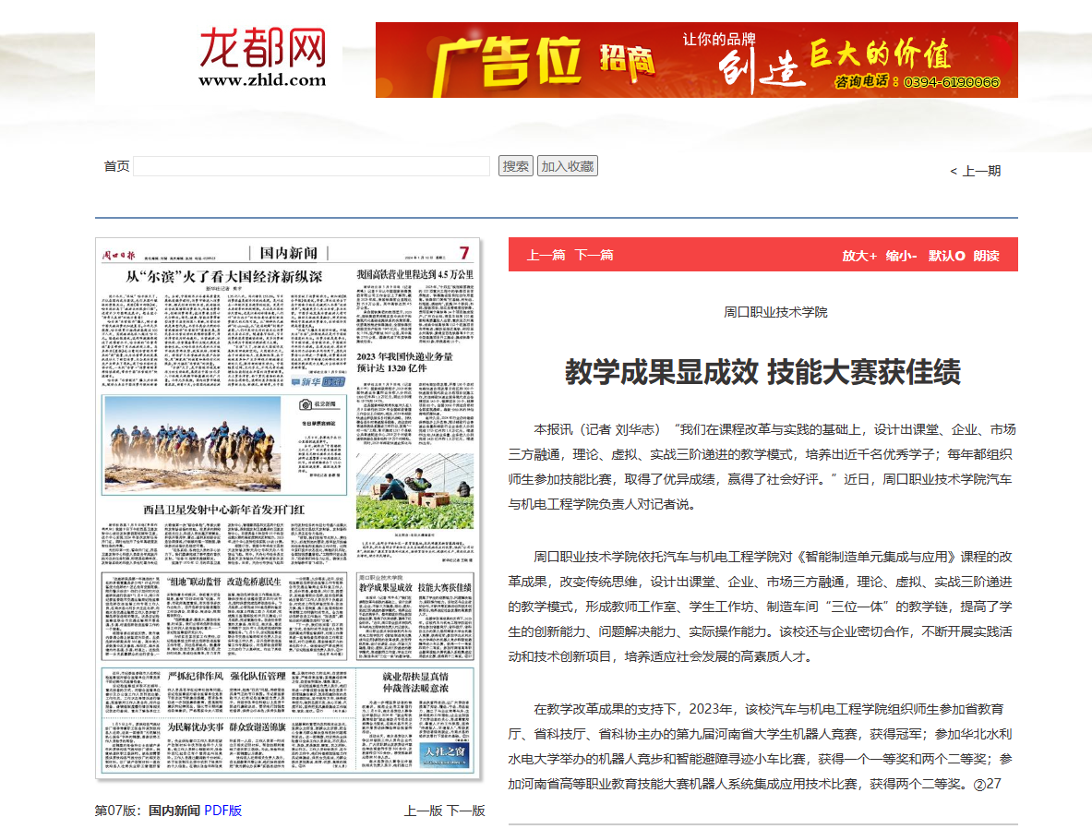This screenshot has width=1092, height=829.
Task: Open the 广告位招商 banner advertisement
Action: coord(696,60)
